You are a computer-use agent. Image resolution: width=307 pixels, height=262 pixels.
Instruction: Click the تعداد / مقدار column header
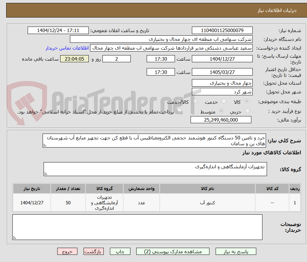[x=68, y=189]
